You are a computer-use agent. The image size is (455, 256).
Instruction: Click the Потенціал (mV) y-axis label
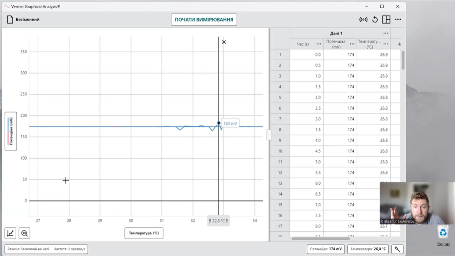click(x=11, y=131)
